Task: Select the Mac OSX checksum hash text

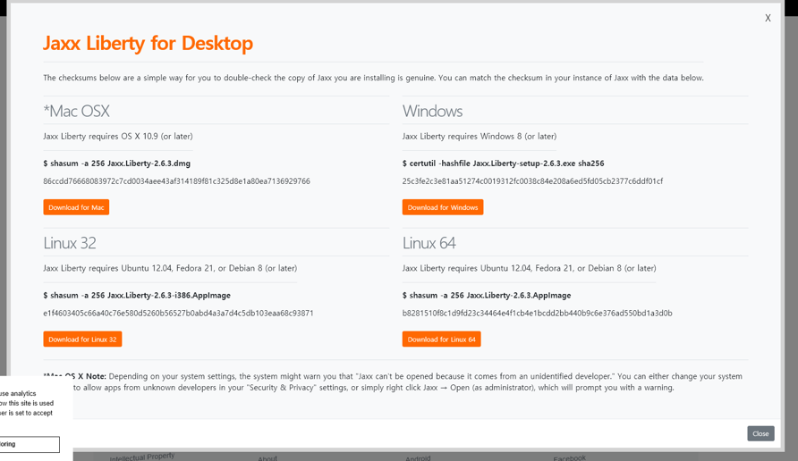Action: pos(176,181)
